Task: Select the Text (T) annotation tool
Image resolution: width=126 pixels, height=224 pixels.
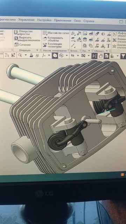Action: (108, 46)
